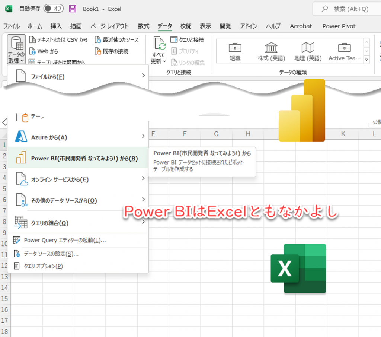
Task: Select 株式 (英語) stocks data type
Action: (271, 51)
